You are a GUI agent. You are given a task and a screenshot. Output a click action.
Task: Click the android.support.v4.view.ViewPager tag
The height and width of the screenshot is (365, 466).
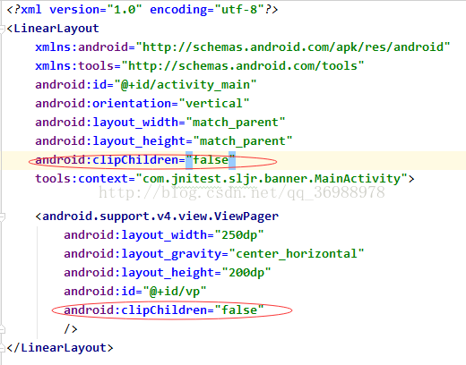157,216
